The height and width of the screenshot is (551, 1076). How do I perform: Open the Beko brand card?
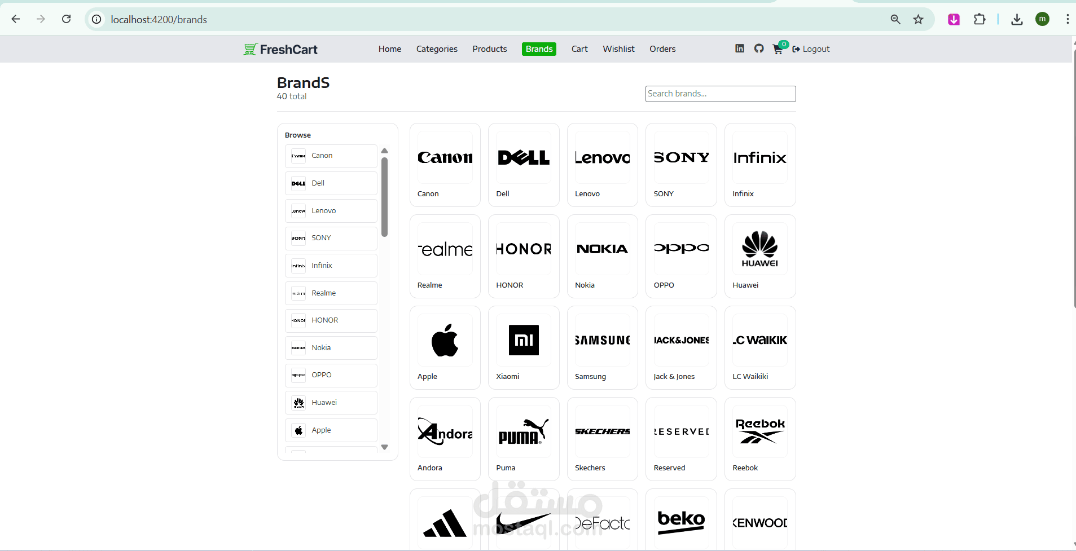(681, 520)
